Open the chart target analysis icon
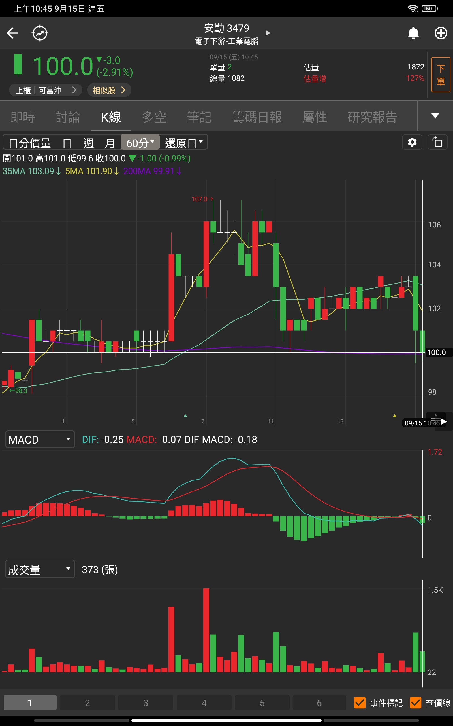Image resolution: width=453 pixels, height=726 pixels. tap(40, 33)
